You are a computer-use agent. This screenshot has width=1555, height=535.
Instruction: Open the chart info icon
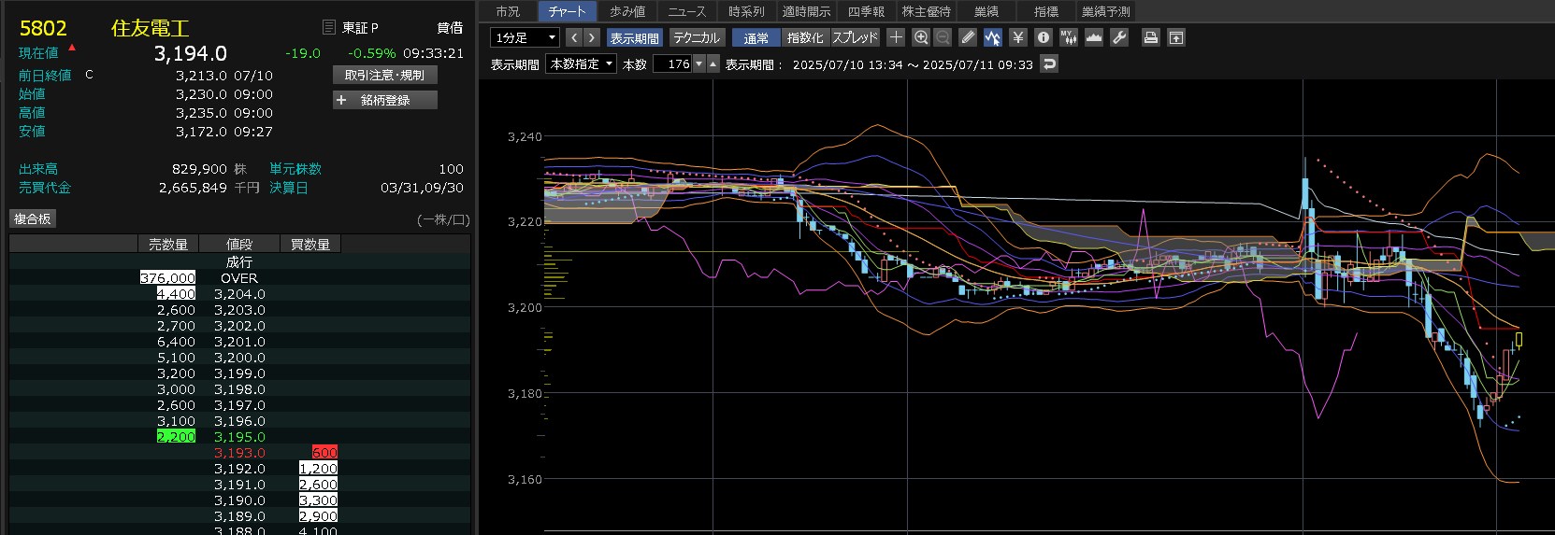[x=1044, y=37]
